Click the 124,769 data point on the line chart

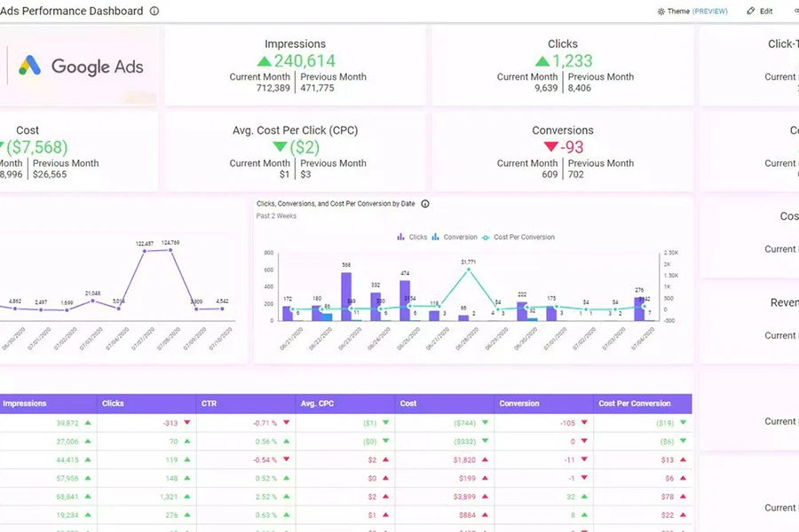pos(171,251)
